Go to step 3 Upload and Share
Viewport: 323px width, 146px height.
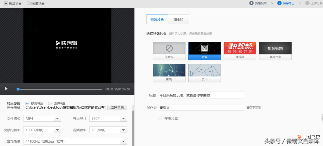click(314, 3)
